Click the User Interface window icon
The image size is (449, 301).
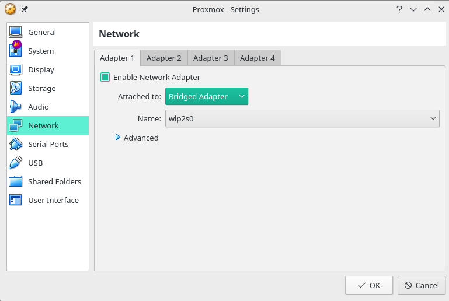pyautogui.click(x=15, y=200)
